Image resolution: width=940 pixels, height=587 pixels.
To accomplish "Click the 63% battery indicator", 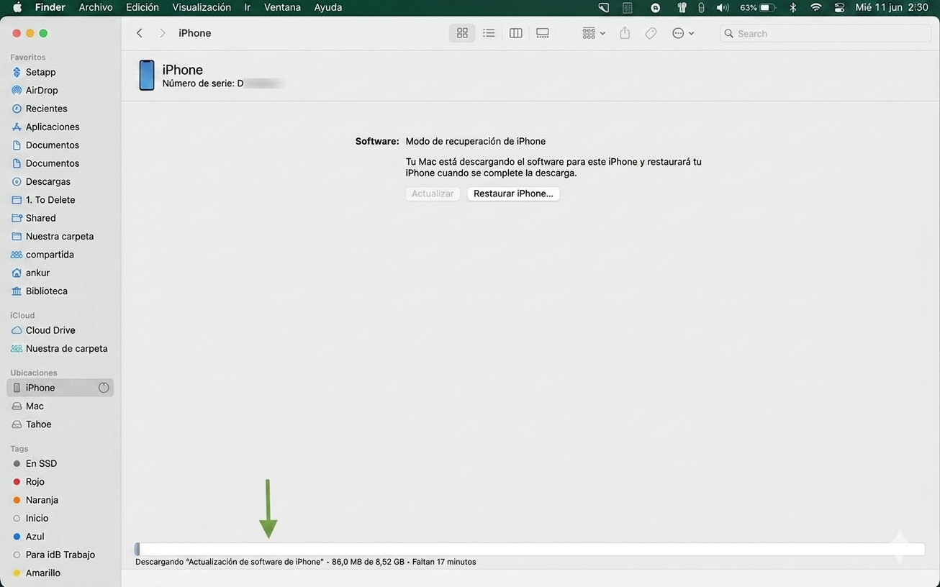I will [x=757, y=7].
